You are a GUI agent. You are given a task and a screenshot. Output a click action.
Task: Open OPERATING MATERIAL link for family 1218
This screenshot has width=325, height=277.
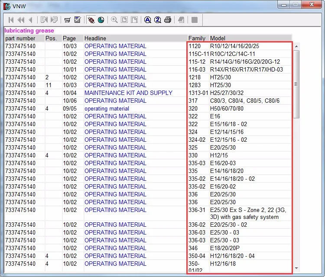(115, 77)
